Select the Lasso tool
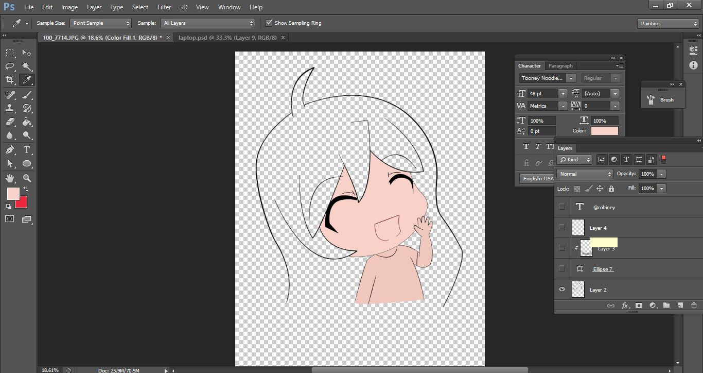 coord(10,66)
